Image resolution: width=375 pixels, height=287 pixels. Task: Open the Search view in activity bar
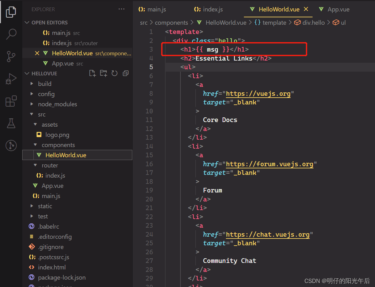pos(11,34)
